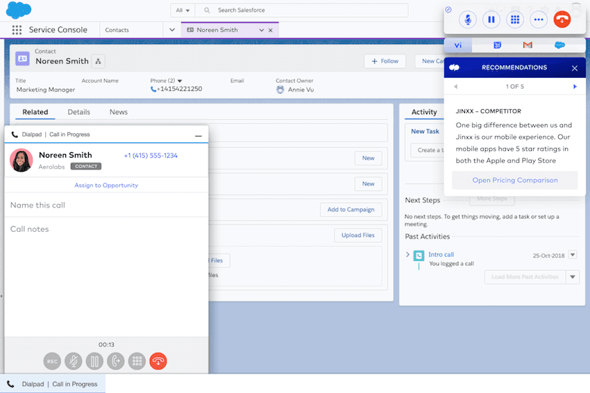Switch to the News tab

[x=118, y=112]
